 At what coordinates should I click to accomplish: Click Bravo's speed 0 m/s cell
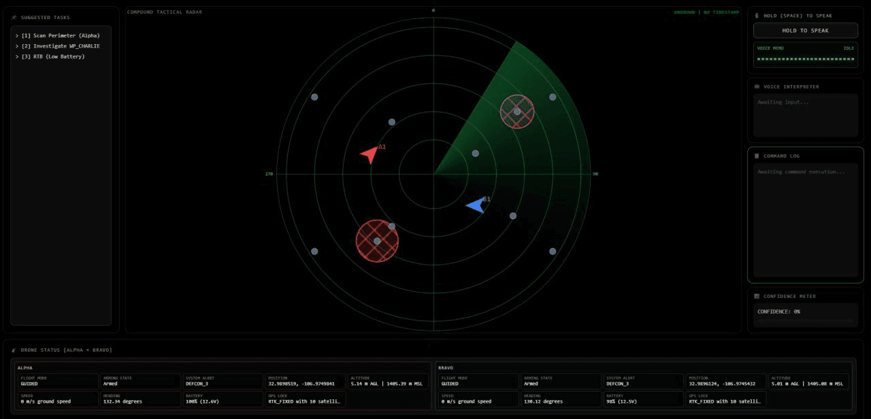pyautogui.click(x=478, y=399)
